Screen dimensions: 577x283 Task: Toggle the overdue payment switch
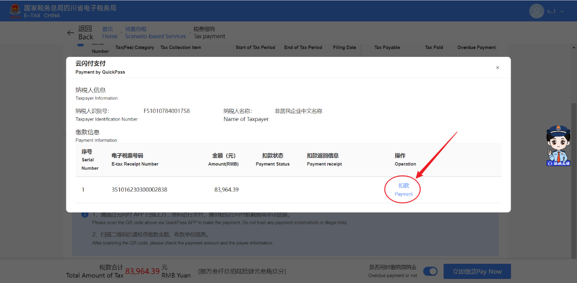[x=430, y=272]
